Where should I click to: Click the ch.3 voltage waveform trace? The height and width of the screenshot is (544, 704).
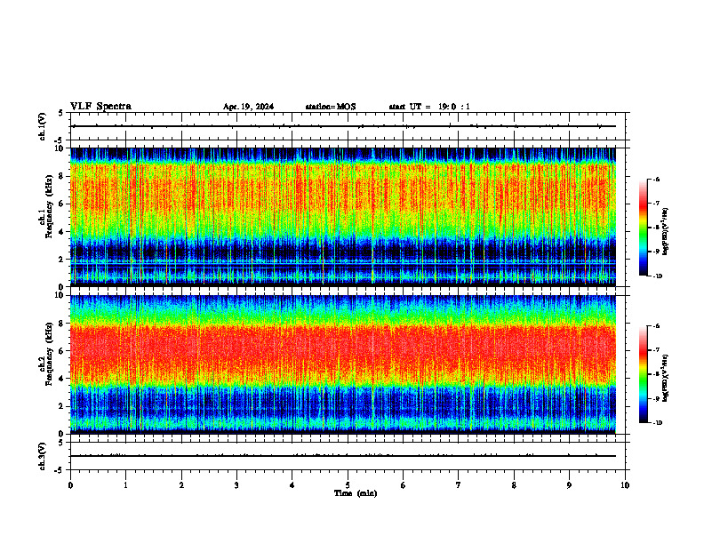coord(344,456)
